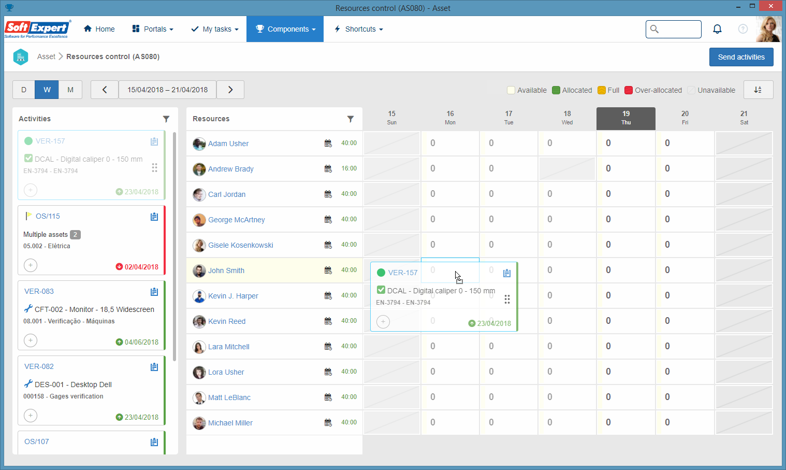Open John Smith's calendar icon
Viewport: 786px width, 470px height.
coord(328,270)
